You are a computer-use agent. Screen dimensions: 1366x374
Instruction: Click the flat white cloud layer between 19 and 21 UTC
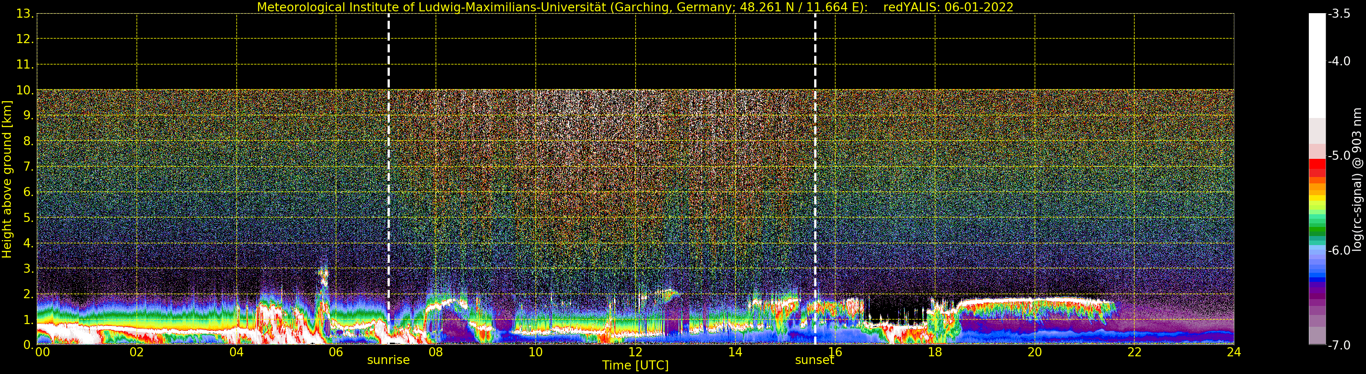(1034, 300)
